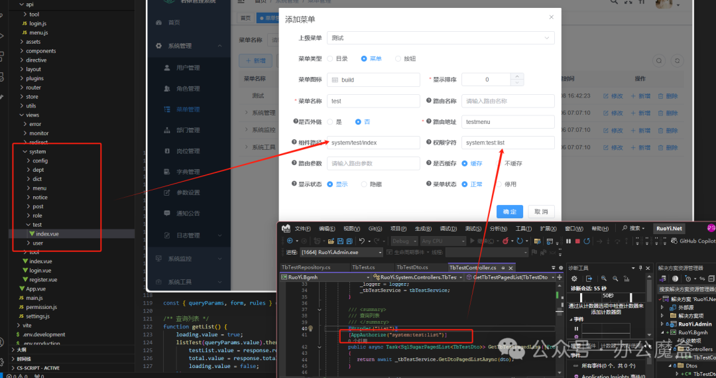Click the 路由参数 route parameters input field
Screen dimensions: 716x378
(x=373, y=163)
